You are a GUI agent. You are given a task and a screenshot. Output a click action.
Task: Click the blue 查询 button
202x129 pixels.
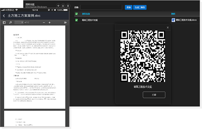[129, 7]
